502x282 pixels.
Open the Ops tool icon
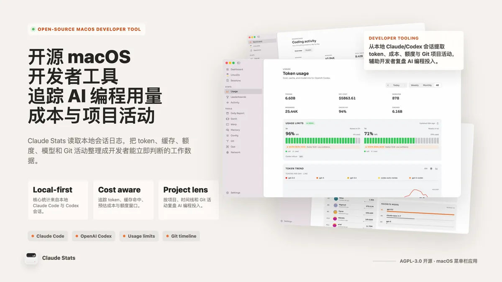tap(228, 147)
